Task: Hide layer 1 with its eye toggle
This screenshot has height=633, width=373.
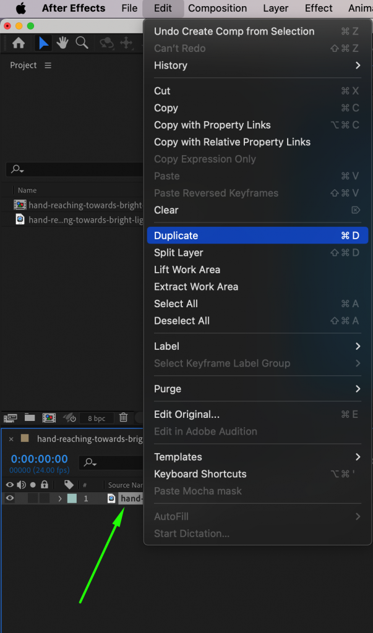Action: tap(10, 498)
